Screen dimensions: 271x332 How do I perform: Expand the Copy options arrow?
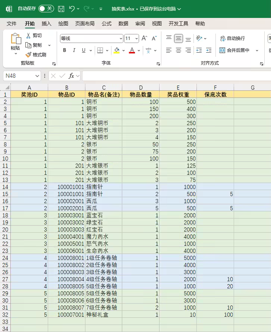pyautogui.click(x=49, y=45)
